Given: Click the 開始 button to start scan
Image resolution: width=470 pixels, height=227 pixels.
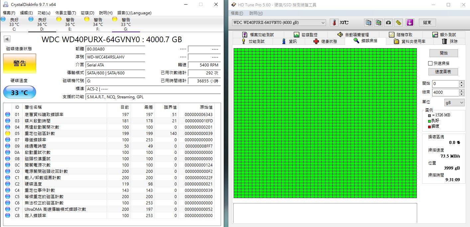Looking at the screenshot, I should pos(444,53).
